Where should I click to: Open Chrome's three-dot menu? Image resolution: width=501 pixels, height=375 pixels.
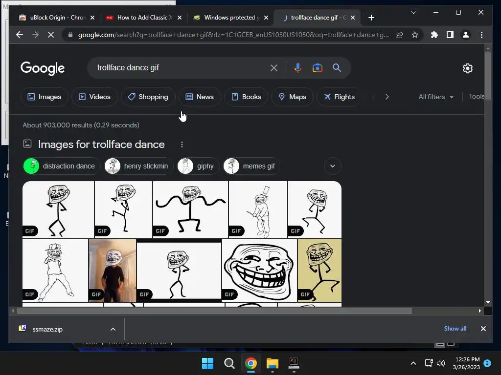[481, 35]
